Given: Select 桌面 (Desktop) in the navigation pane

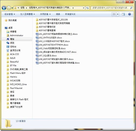Looking at the screenshot, I should coord(9,28).
